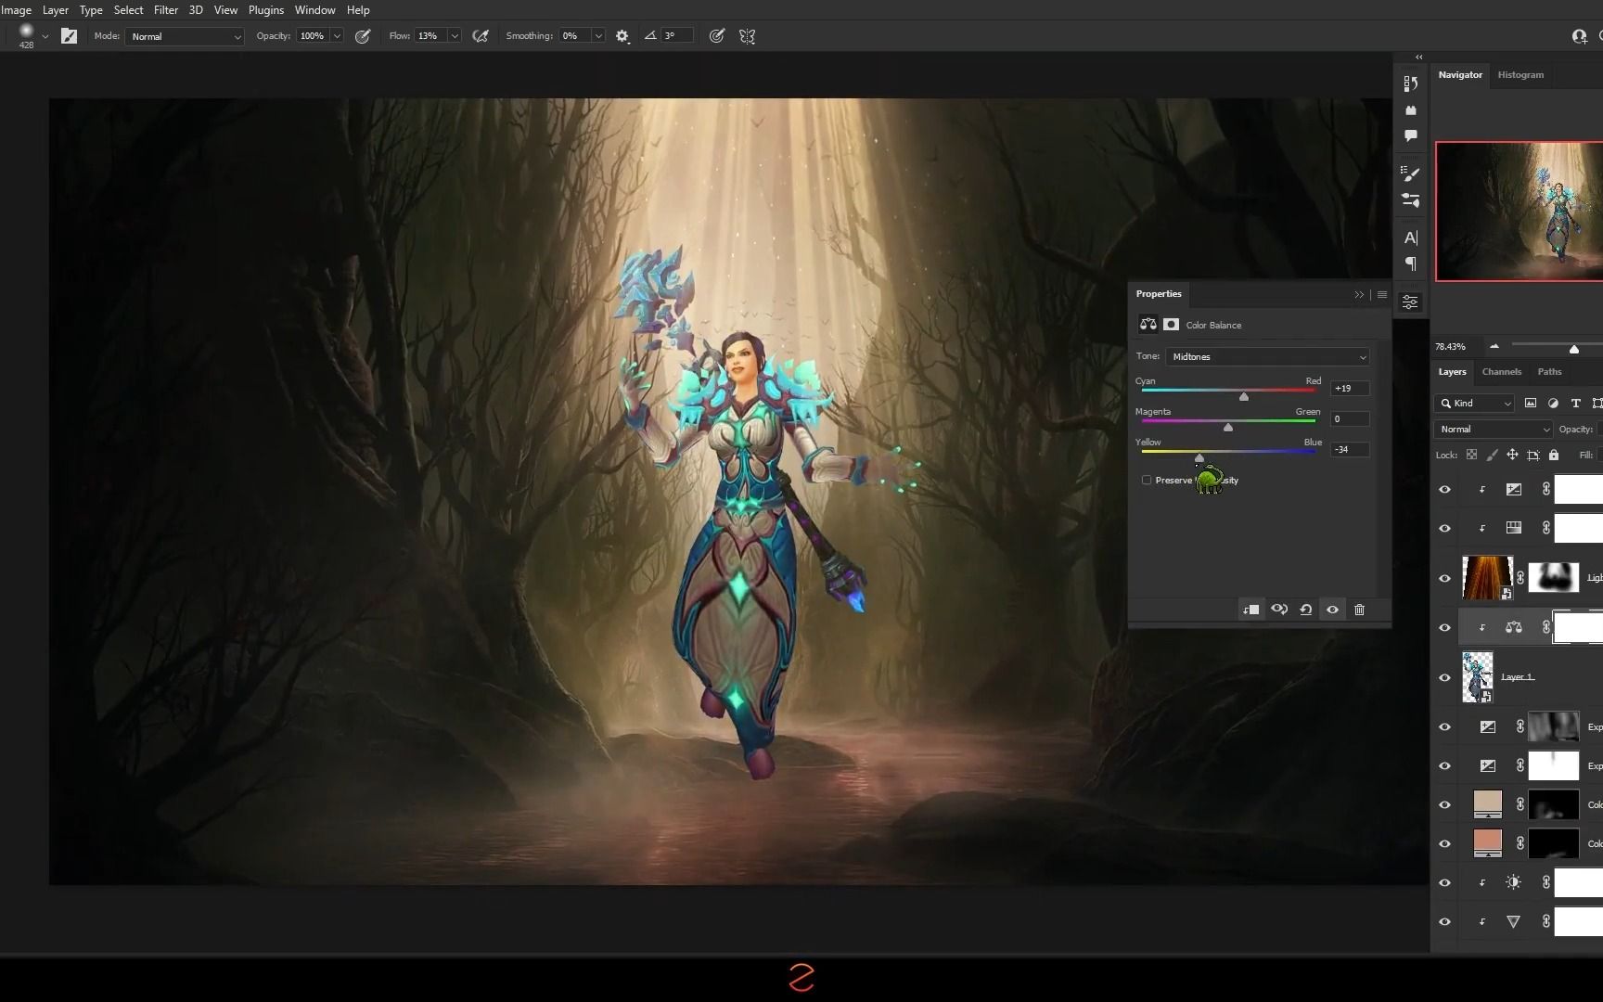Open the Opacity slider dropdown arrow
The image size is (1603, 1002).
pyautogui.click(x=337, y=36)
